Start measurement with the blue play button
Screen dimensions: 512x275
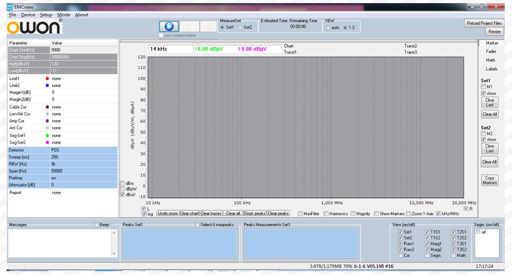169,26
